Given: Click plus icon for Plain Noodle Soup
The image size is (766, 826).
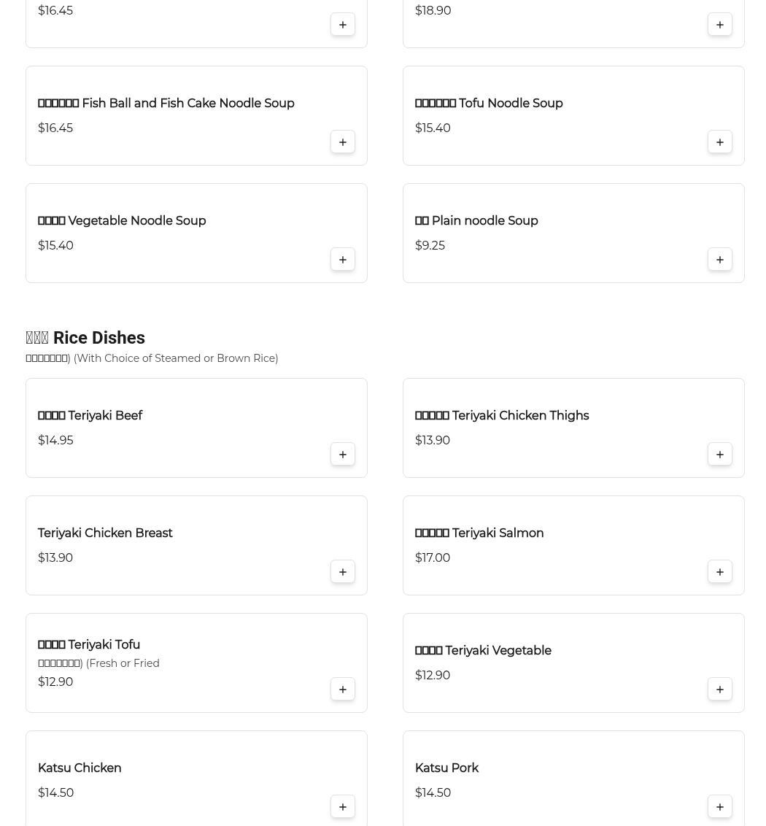Looking at the screenshot, I should (x=719, y=259).
